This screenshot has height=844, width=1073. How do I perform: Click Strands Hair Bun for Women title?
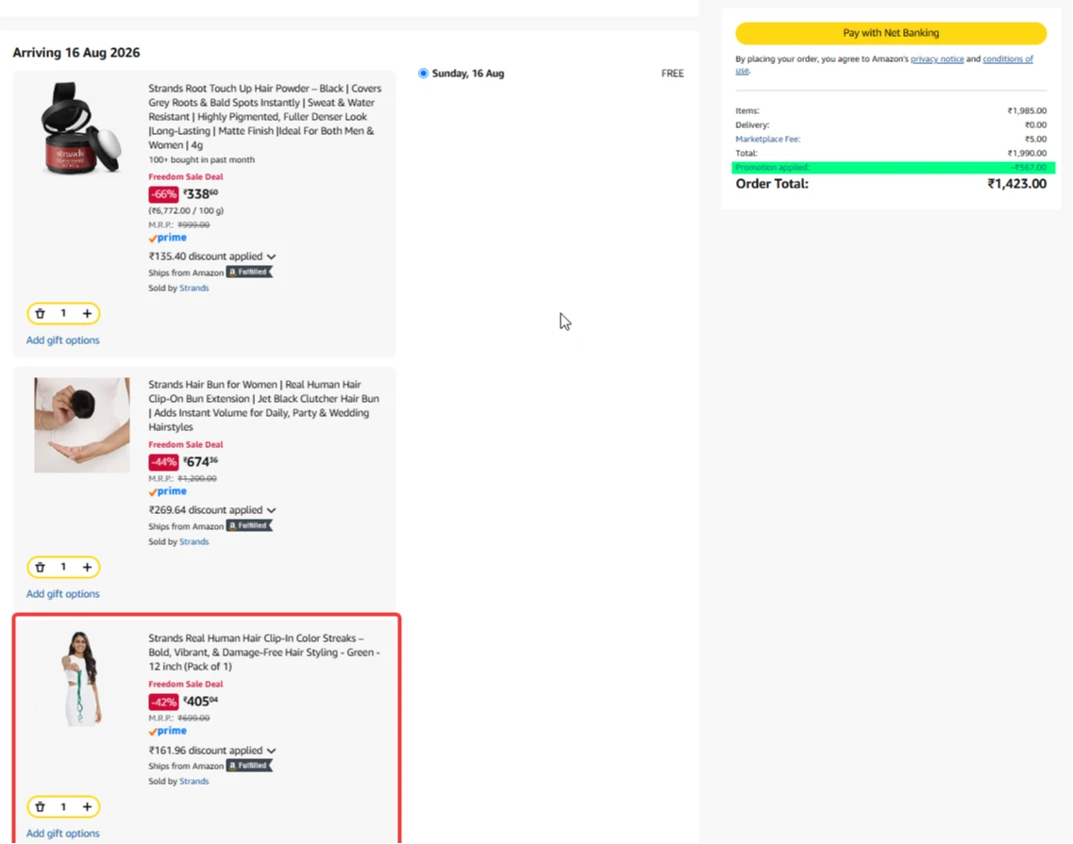click(265, 405)
